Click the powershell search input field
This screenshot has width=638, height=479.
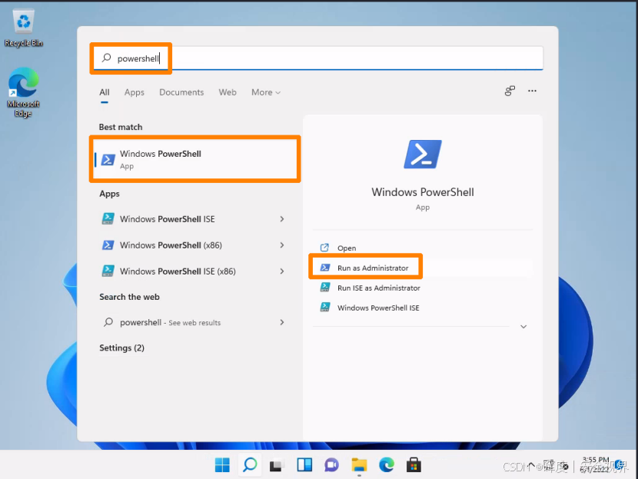318,58
